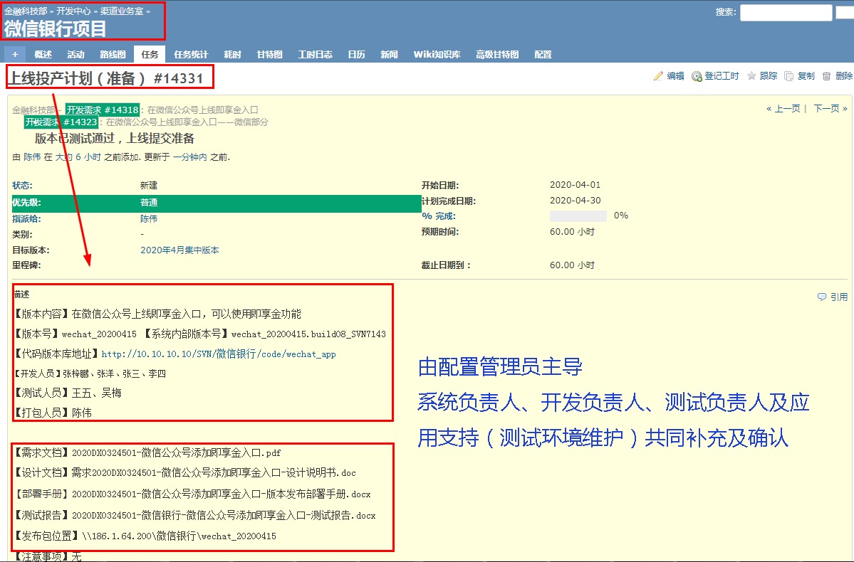
Task: Click the search input field
Action: pyautogui.click(x=786, y=13)
